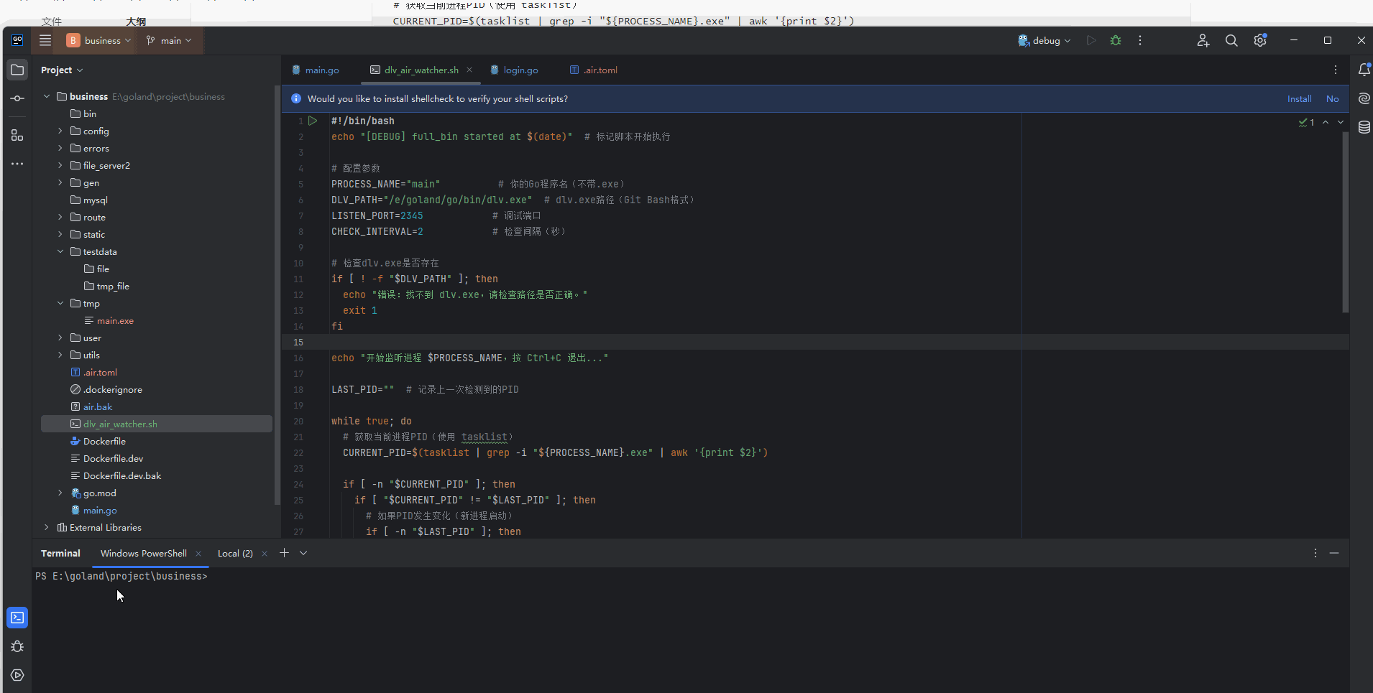
Task: Open the main hamburger menu
Action: pos(45,40)
